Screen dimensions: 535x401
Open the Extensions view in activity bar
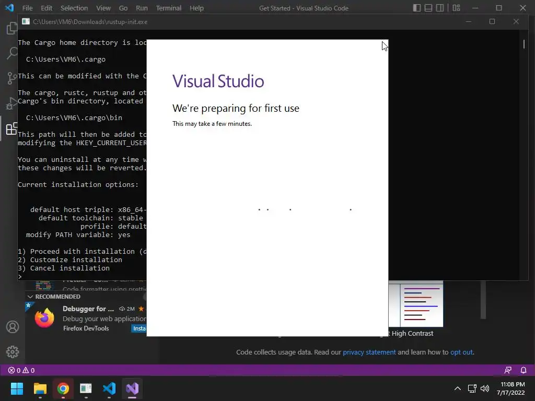click(12, 128)
